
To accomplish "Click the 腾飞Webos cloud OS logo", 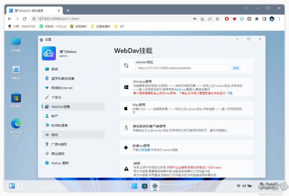I will [x=49, y=54].
